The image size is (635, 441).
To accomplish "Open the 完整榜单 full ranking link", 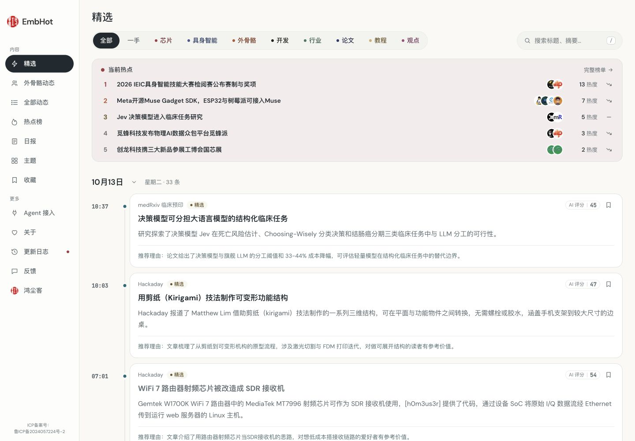I will (x=598, y=70).
